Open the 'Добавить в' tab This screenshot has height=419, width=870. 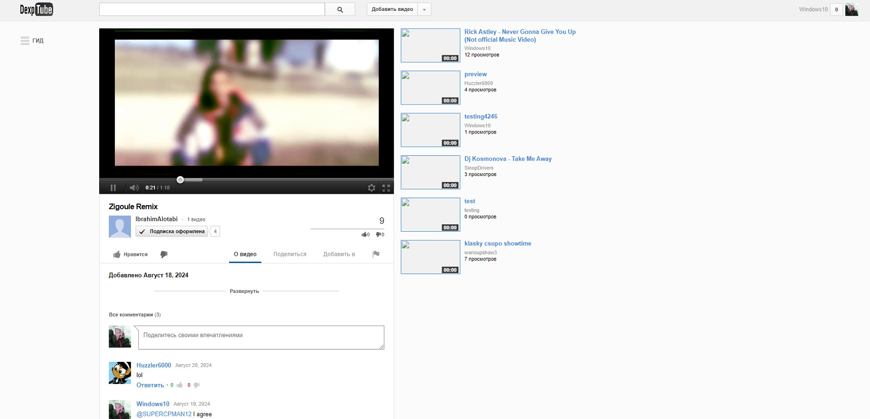339,254
